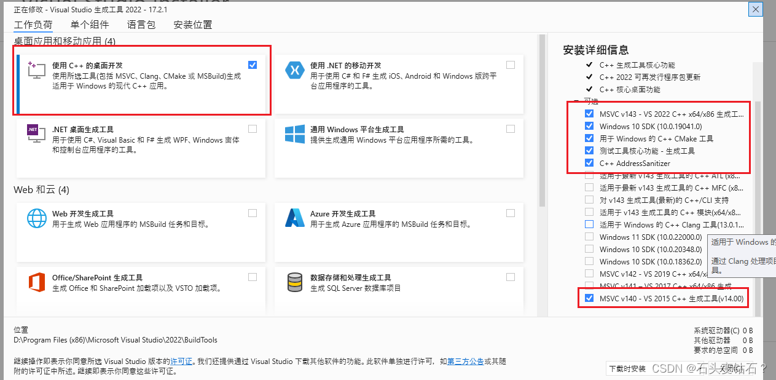
Task: Click the 桌面应用和移动应用 (4) section heading
Action: pyautogui.click(x=65, y=41)
